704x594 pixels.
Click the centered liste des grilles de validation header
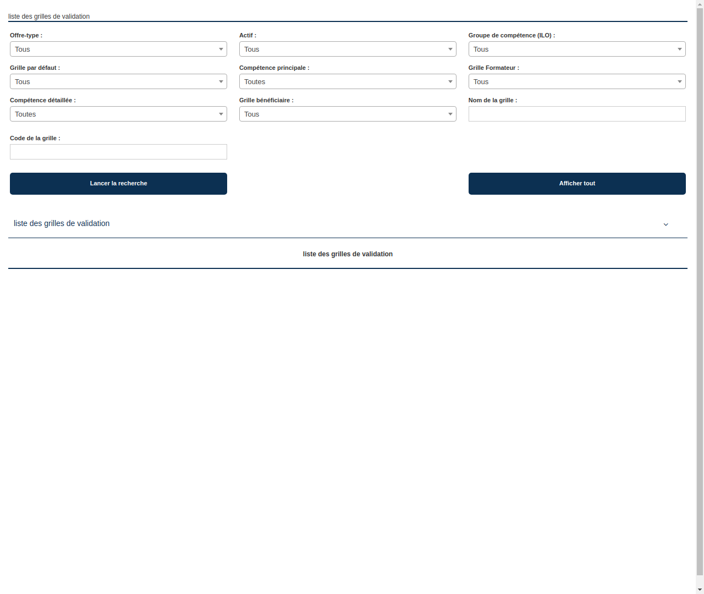coord(348,254)
